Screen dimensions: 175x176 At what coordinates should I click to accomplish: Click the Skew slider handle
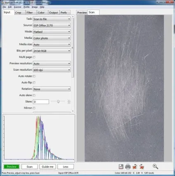point(58,102)
